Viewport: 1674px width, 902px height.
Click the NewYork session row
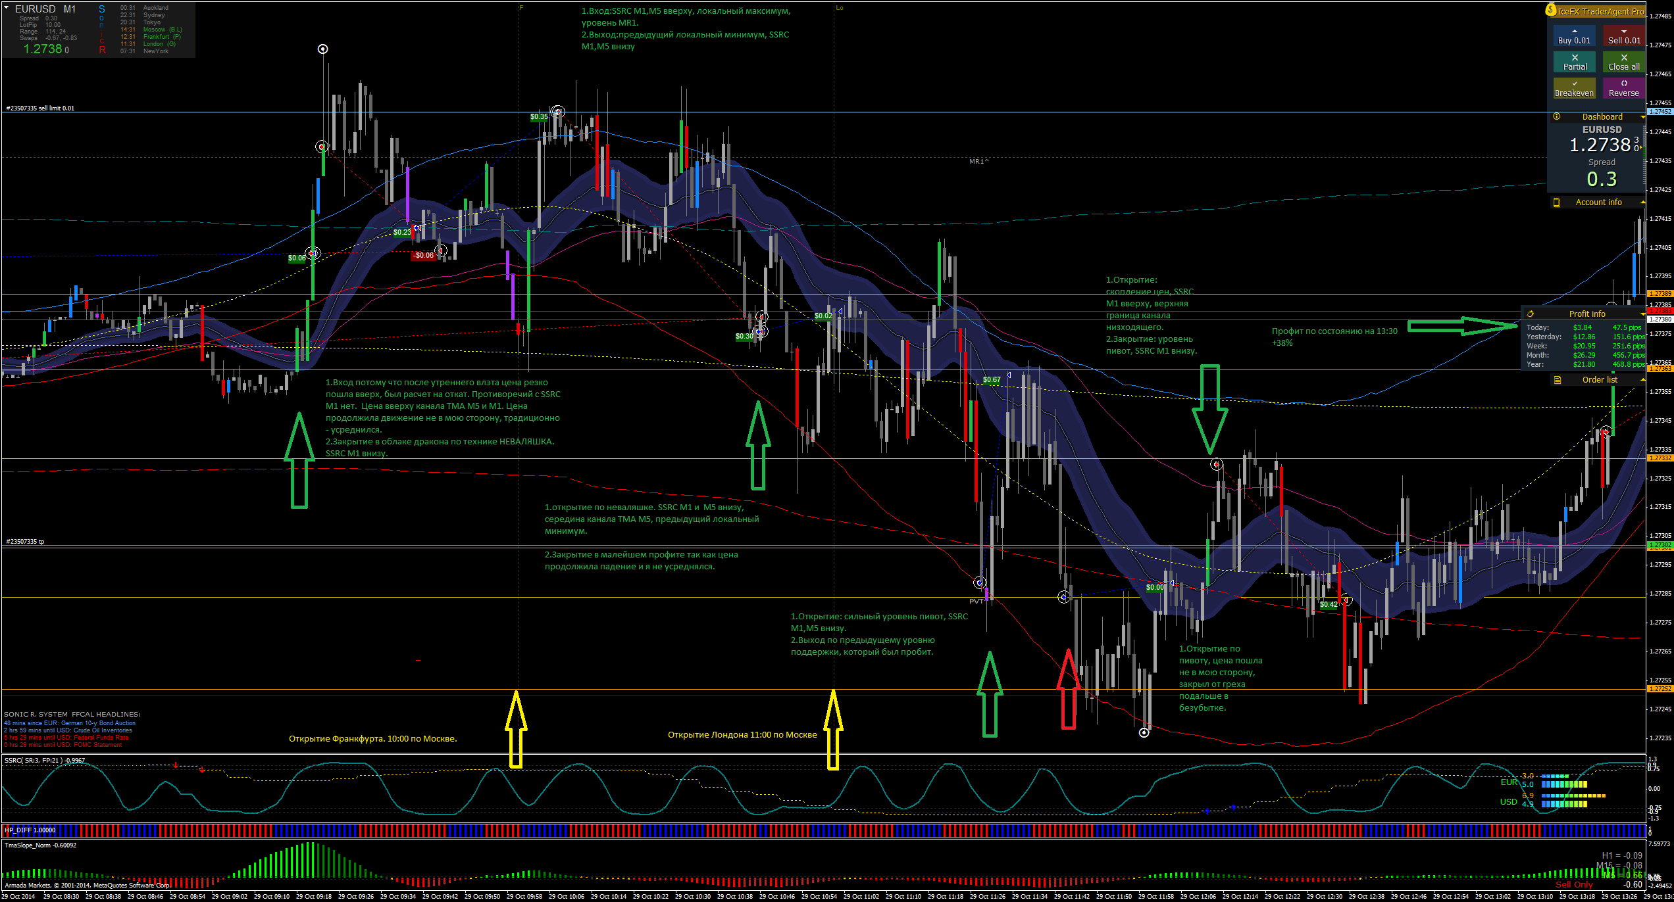[x=144, y=51]
